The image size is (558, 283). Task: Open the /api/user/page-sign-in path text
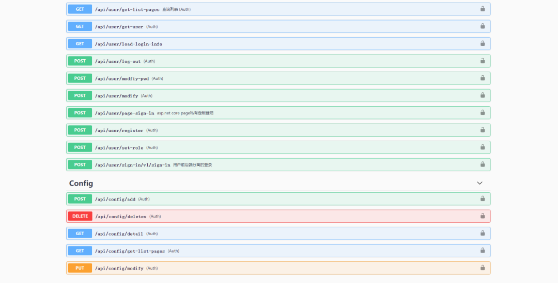coord(125,113)
